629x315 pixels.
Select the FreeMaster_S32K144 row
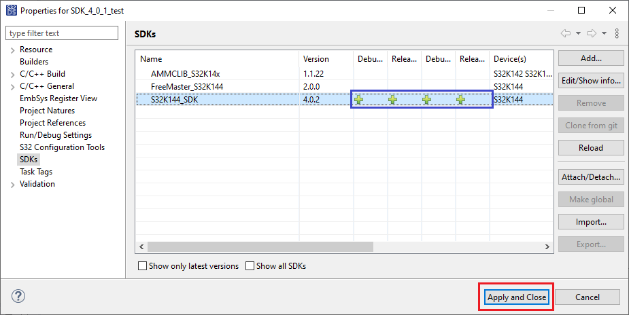(187, 86)
